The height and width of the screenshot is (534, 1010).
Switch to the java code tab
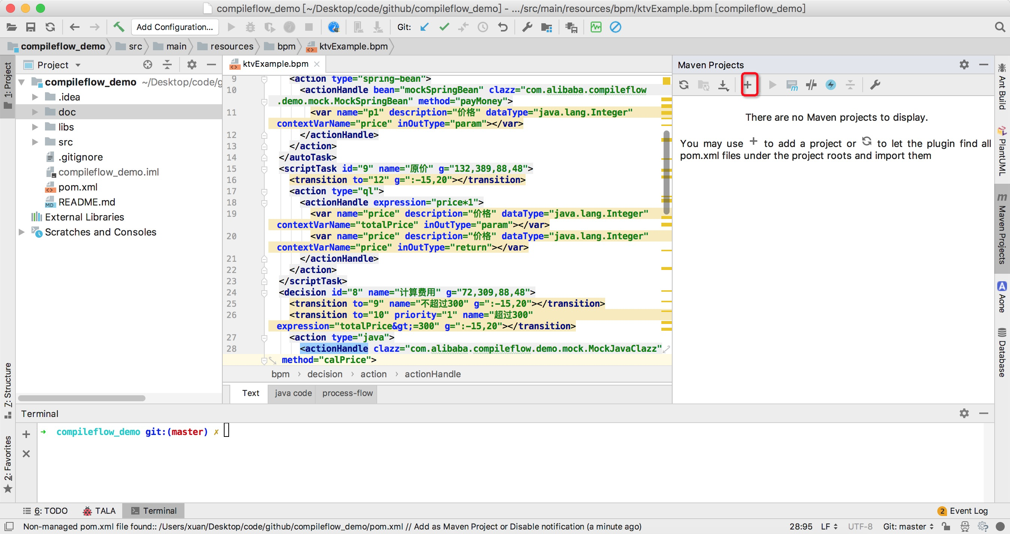tap(293, 393)
